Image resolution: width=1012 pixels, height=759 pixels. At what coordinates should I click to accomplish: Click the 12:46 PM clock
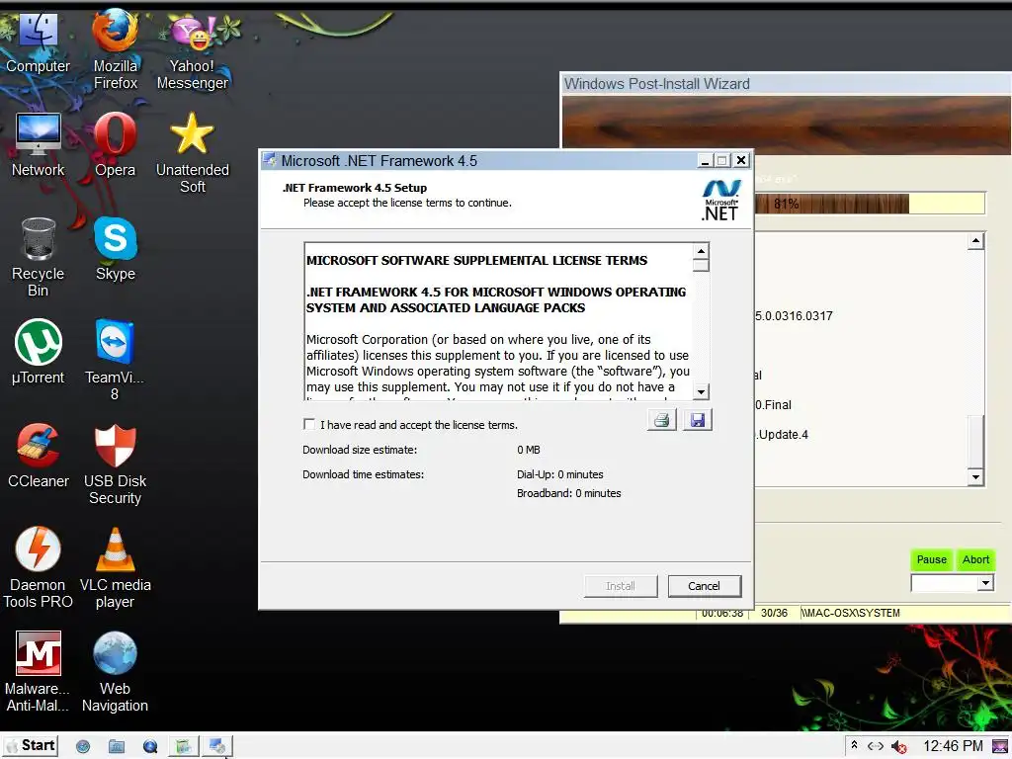point(953,747)
